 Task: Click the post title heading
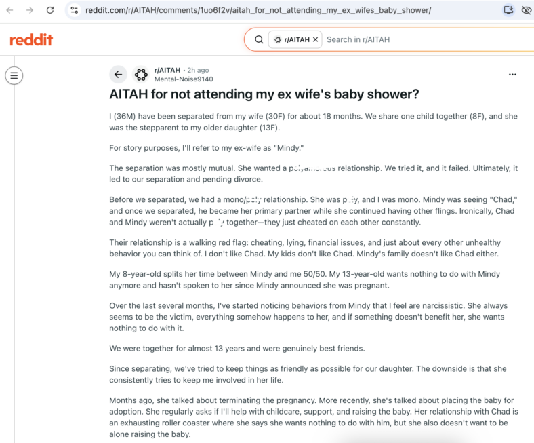[264, 94]
